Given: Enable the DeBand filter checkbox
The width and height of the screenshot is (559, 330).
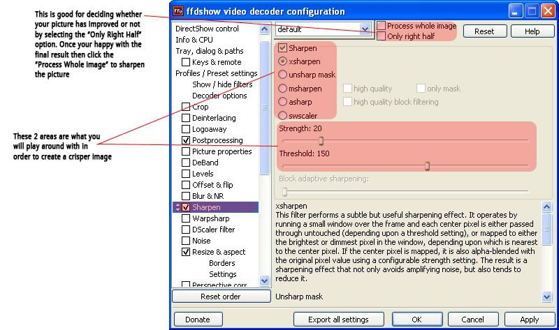Looking at the screenshot, I should (186, 163).
